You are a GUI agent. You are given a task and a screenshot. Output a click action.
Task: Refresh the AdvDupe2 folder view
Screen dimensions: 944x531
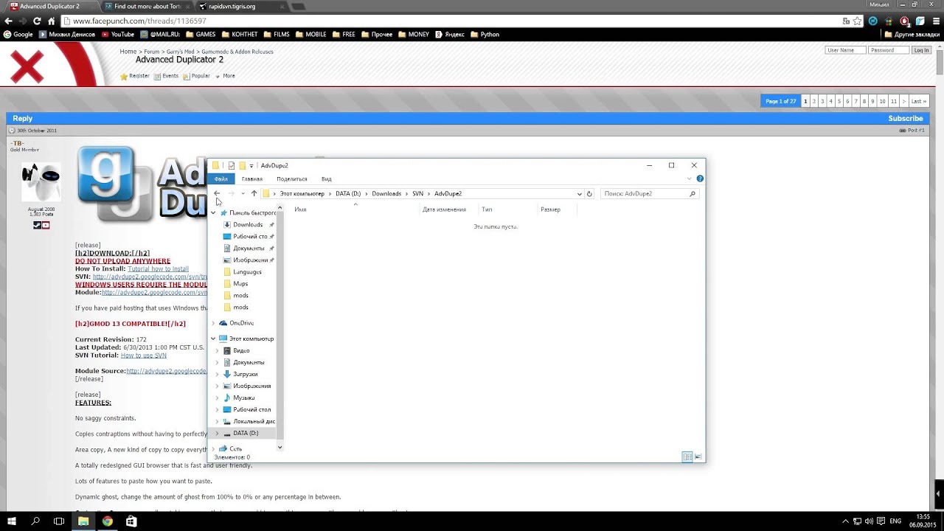click(x=589, y=194)
